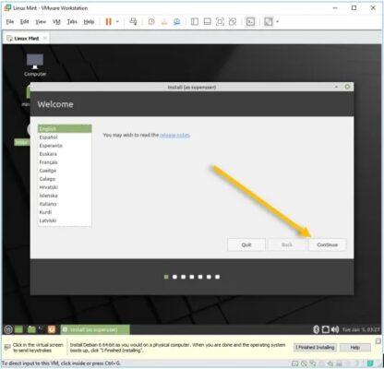Toggle the VMware library sidebar
This screenshot has height=369, width=384.
[x=195, y=21]
